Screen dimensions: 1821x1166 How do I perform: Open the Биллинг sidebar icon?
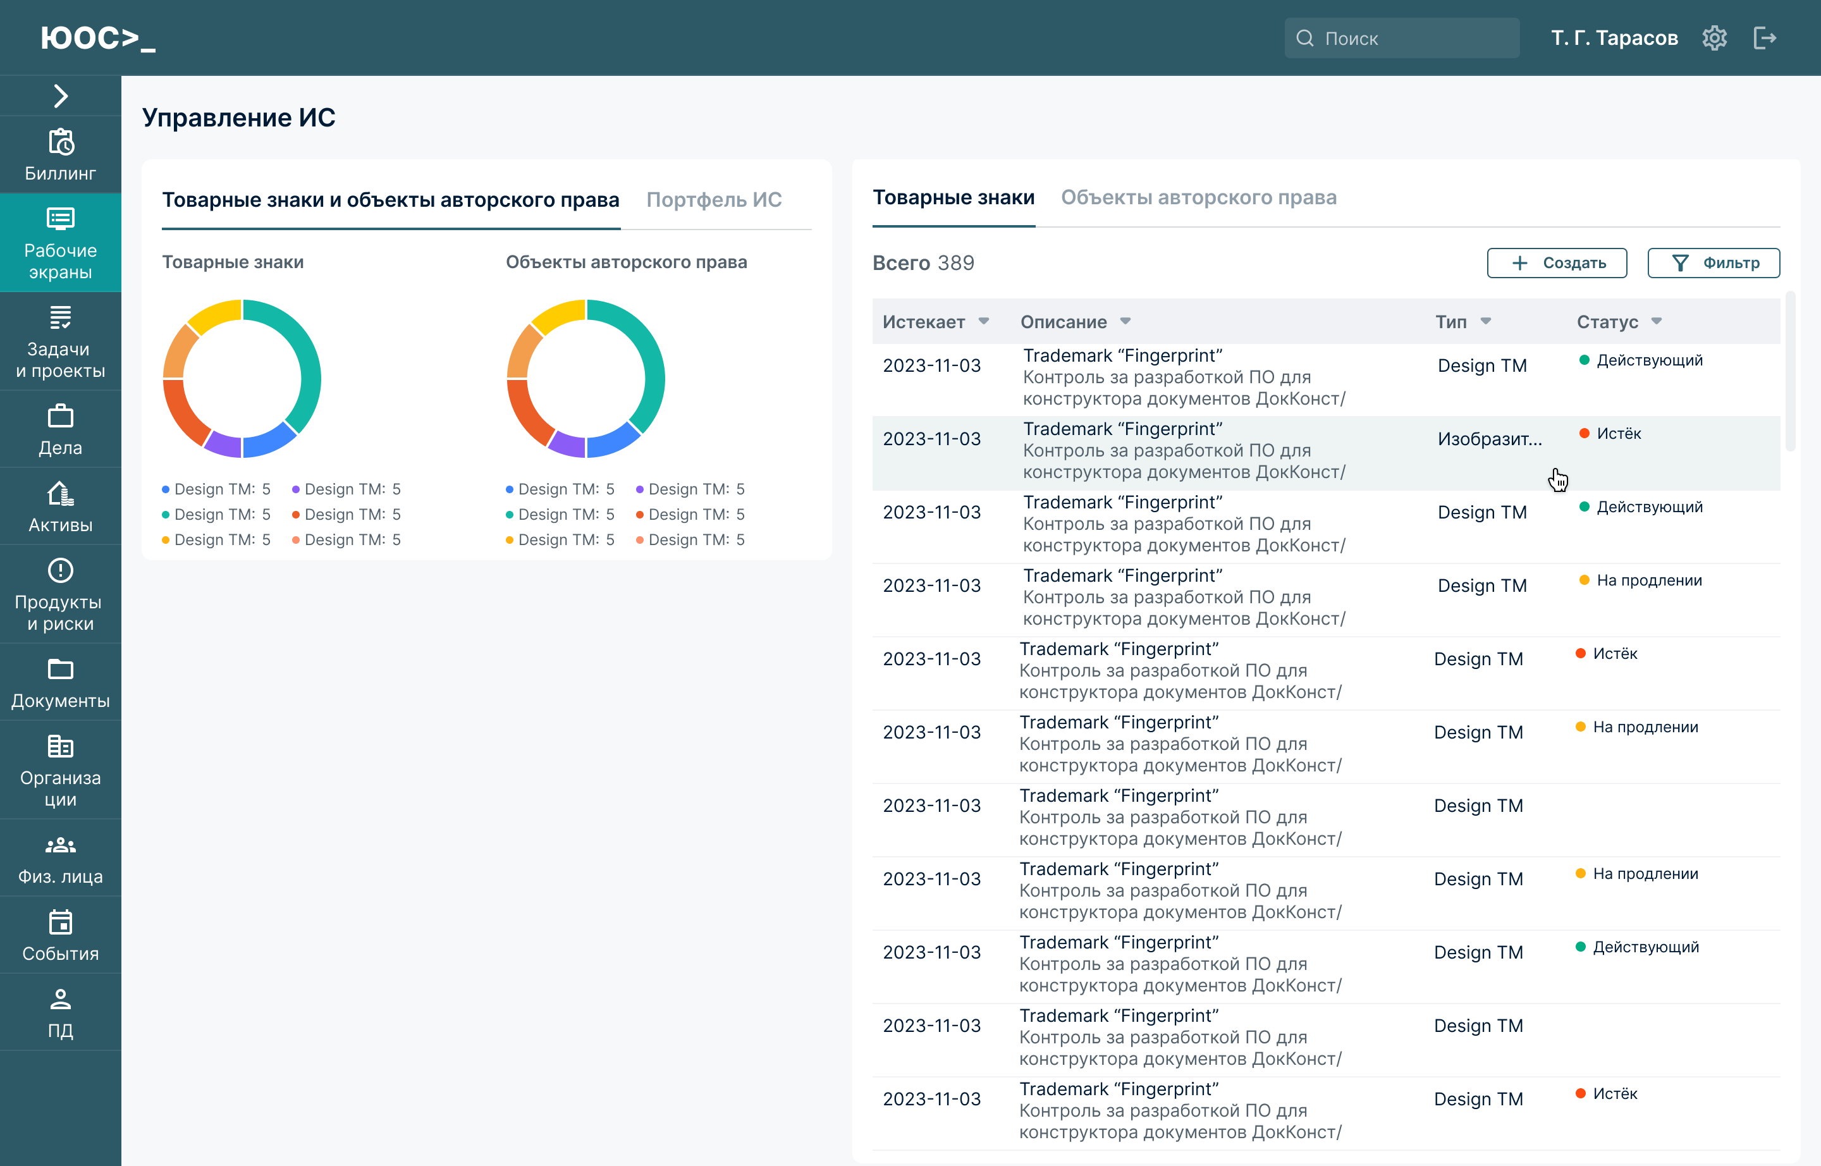tap(61, 142)
